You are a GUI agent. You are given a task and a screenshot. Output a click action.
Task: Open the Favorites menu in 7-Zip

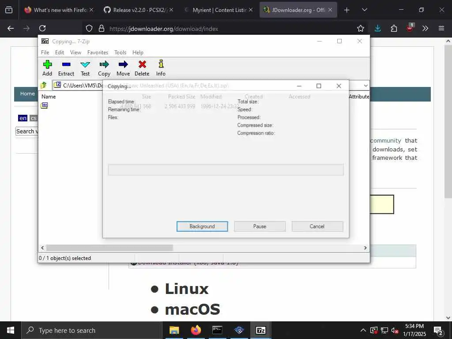coord(98,53)
